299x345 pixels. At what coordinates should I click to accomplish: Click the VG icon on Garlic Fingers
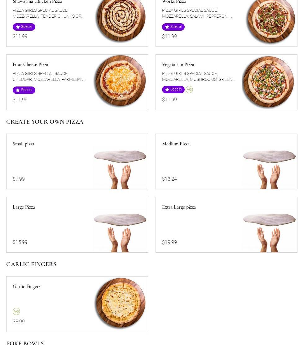coord(16,311)
